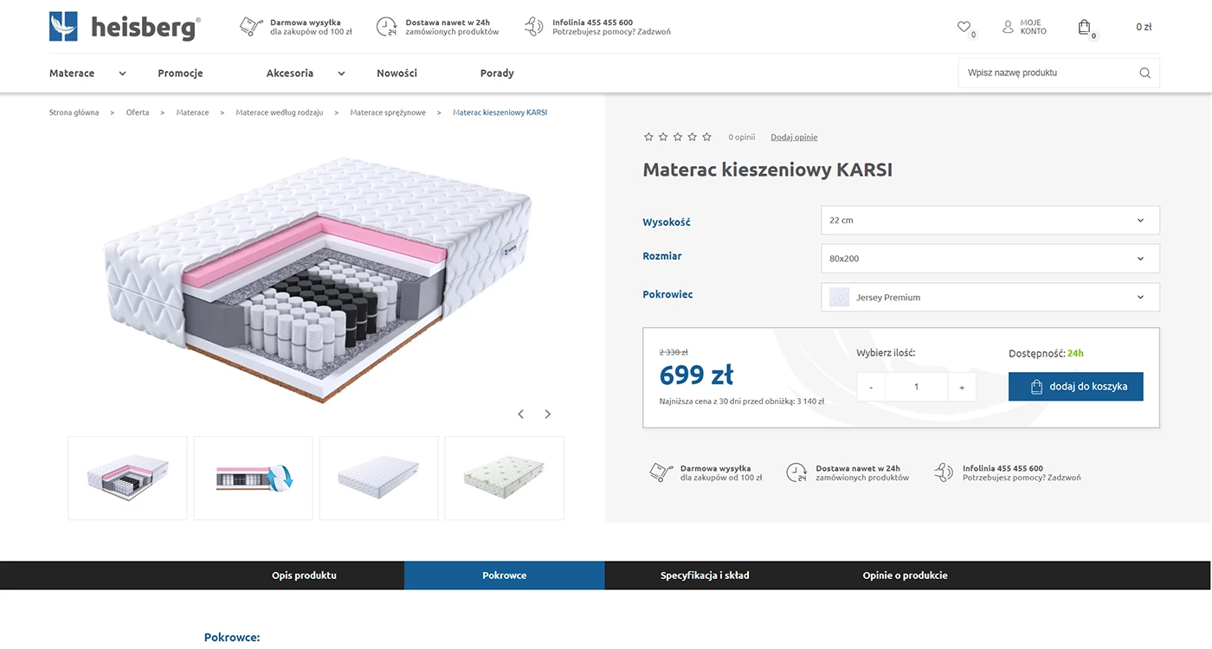Increase quantity with plus button
The image size is (1212, 649).
962,387
